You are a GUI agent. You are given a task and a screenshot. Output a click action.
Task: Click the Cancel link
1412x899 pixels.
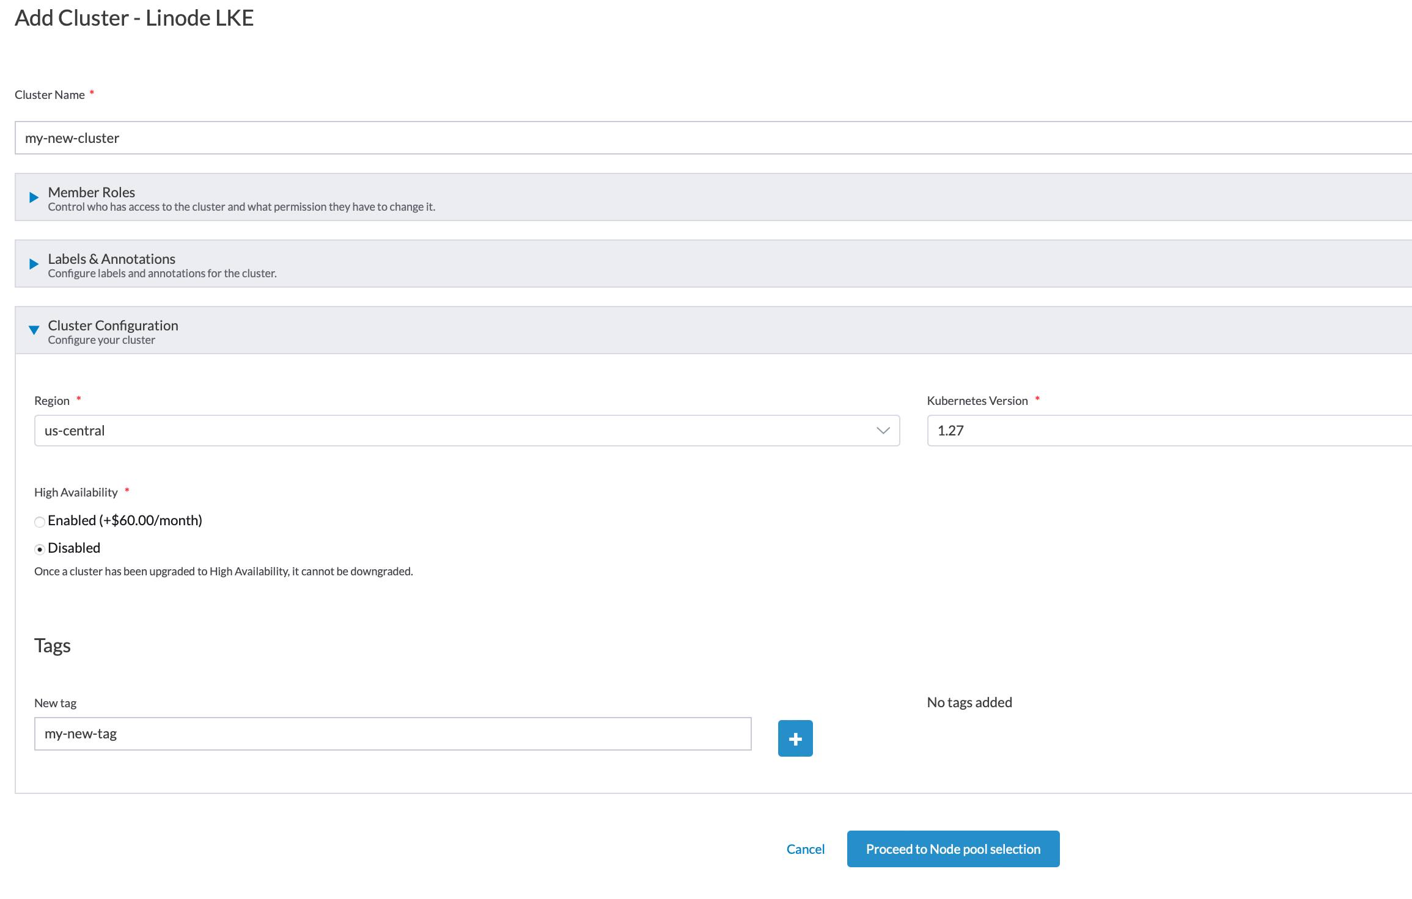(x=804, y=848)
